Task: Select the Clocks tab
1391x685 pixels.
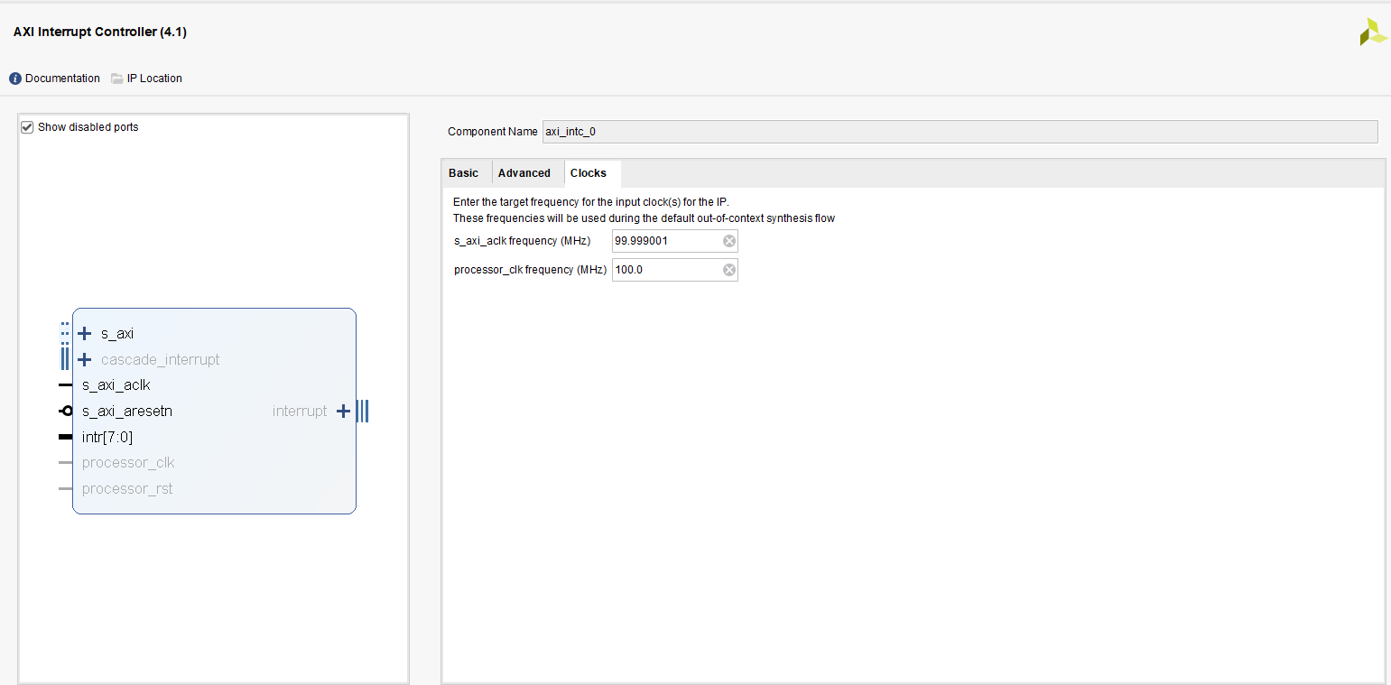Action: click(589, 172)
